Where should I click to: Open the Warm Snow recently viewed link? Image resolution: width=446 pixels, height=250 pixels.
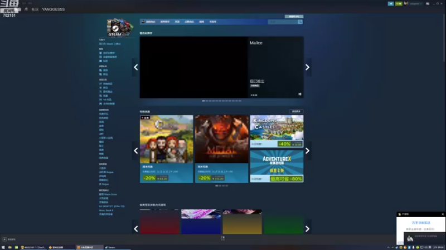pyautogui.click(x=108, y=194)
